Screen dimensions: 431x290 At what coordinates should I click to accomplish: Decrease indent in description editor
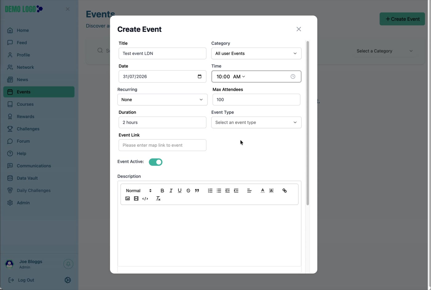click(227, 190)
